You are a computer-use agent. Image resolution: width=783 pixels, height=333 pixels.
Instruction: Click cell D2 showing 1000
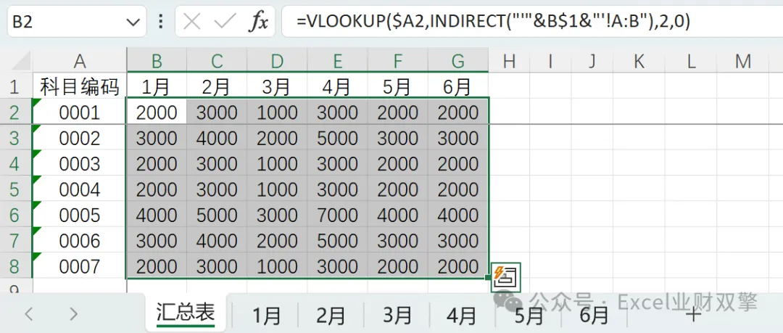point(277,112)
